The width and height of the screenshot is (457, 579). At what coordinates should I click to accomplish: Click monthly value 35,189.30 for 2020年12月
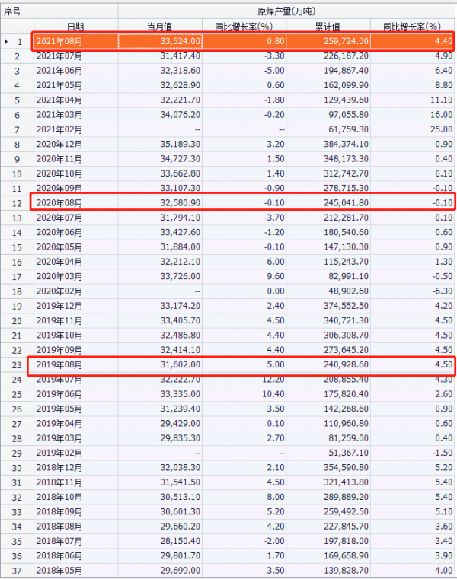[161, 145]
